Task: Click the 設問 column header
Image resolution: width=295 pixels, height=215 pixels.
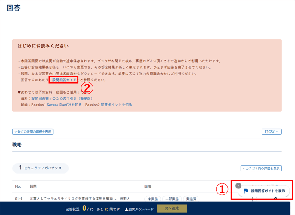Action: (x=33, y=186)
